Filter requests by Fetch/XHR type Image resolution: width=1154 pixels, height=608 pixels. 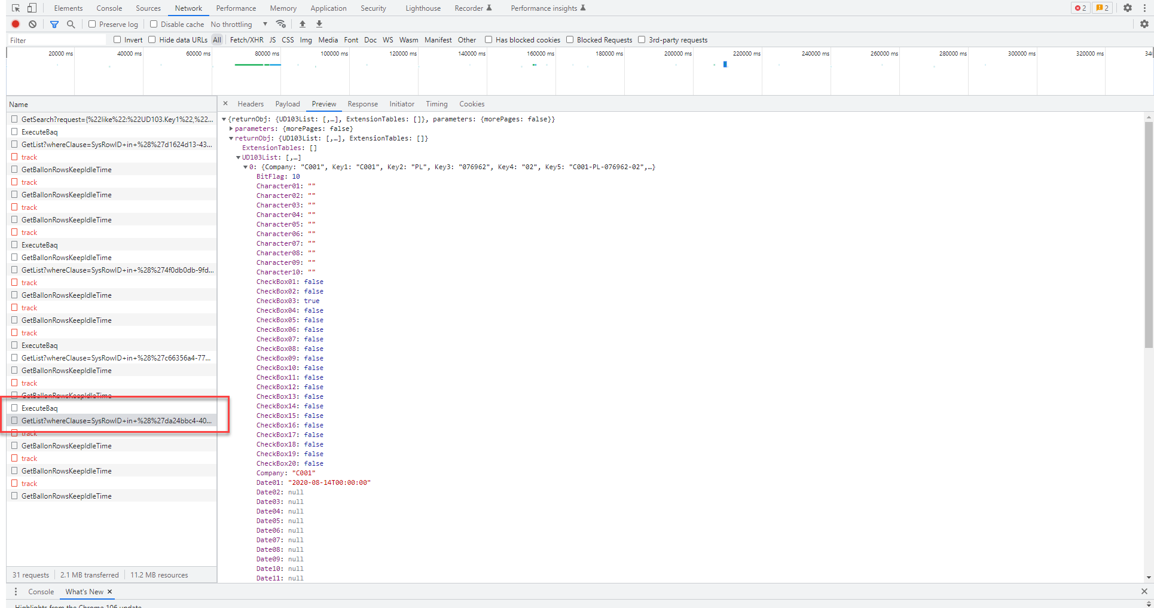click(246, 39)
